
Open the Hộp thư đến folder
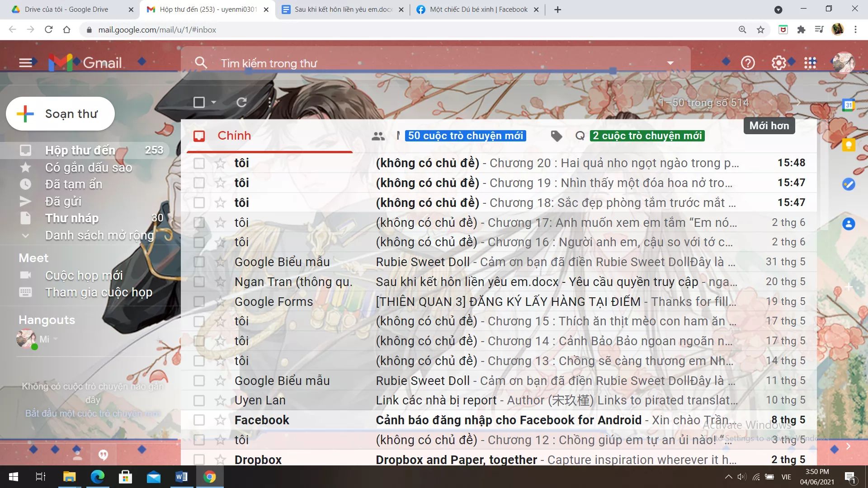(x=85, y=150)
